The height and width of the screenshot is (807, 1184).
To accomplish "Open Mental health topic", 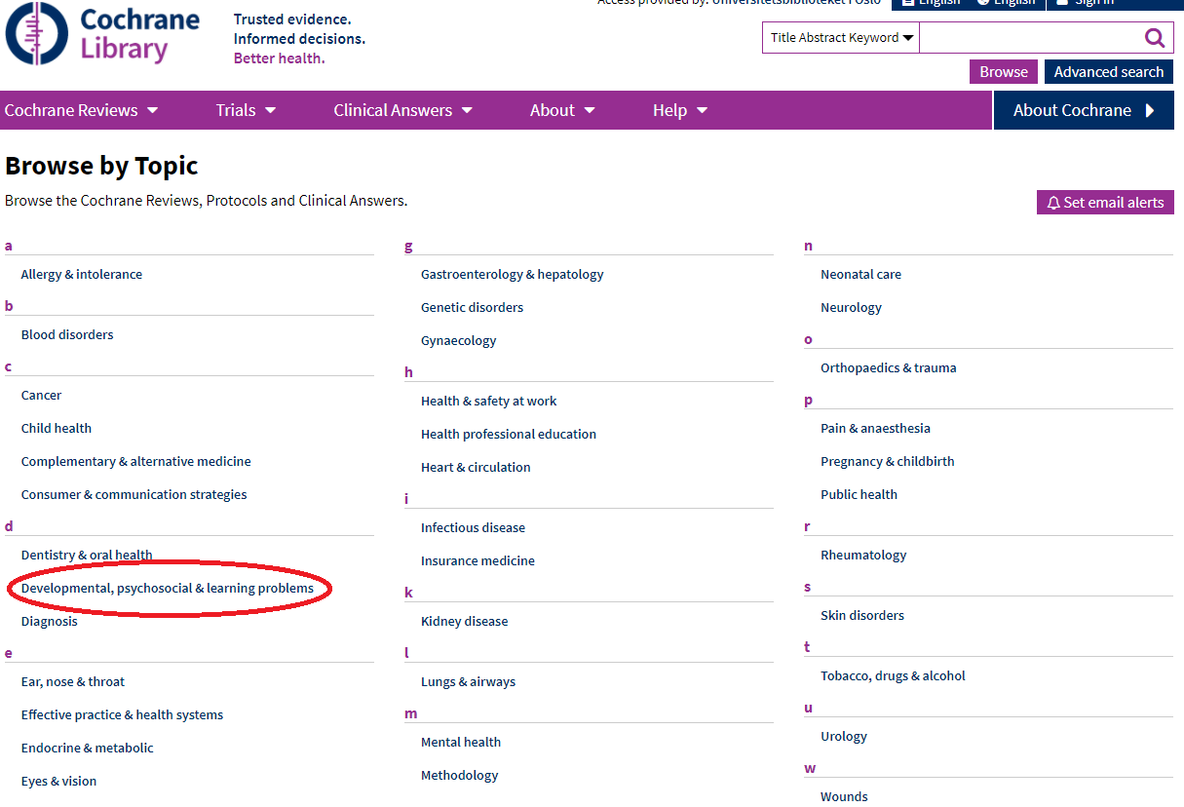I will (461, 743).
